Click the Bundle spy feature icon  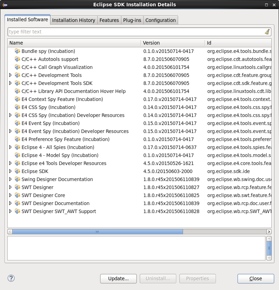pos(17,51)
